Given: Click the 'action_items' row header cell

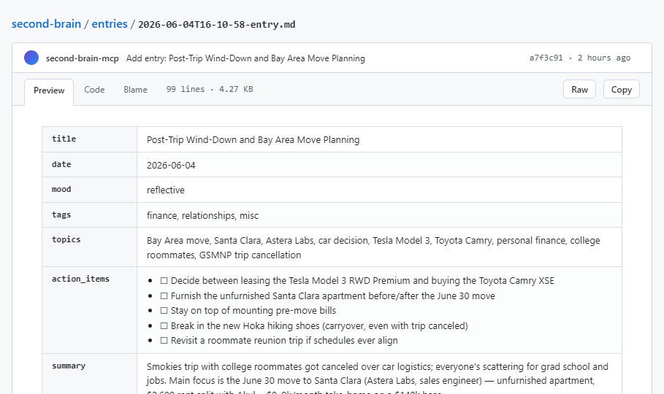Looking at the screenshot, I should point(89,310).
